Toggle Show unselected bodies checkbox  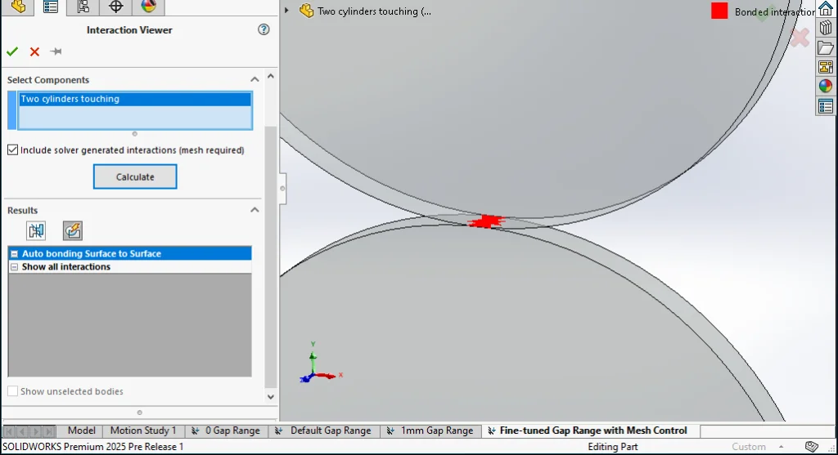pyautogui.click(x=13, y=391)
